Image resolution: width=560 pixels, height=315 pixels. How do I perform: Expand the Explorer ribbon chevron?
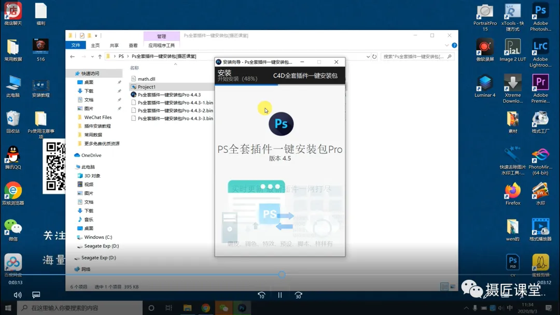pos(447,45)
